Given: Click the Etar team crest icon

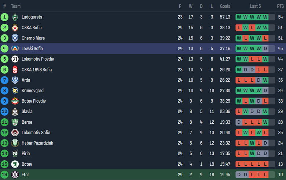Looking at the screenshot, I should [15, 175].
